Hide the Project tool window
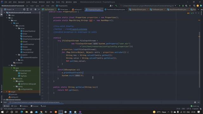The width and height of the screenshot is (203, 114). (x=39, y=9)
